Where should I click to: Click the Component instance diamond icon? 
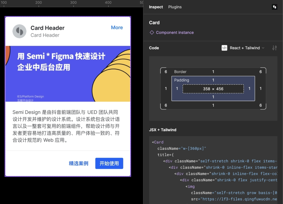(152, 32)
